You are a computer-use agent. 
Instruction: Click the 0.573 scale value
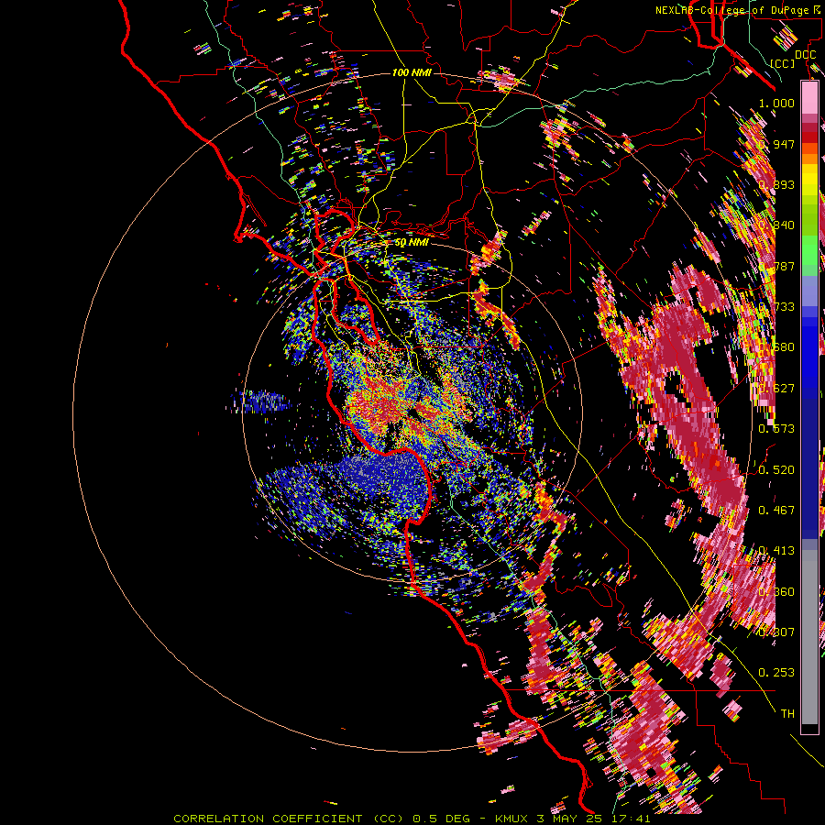tap(776, 429)
